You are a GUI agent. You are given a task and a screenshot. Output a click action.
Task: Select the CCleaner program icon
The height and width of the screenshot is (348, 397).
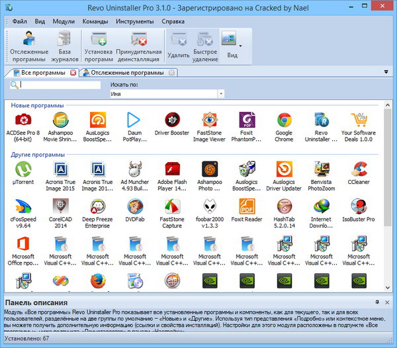pyautogui.click(x=359, y=169)
